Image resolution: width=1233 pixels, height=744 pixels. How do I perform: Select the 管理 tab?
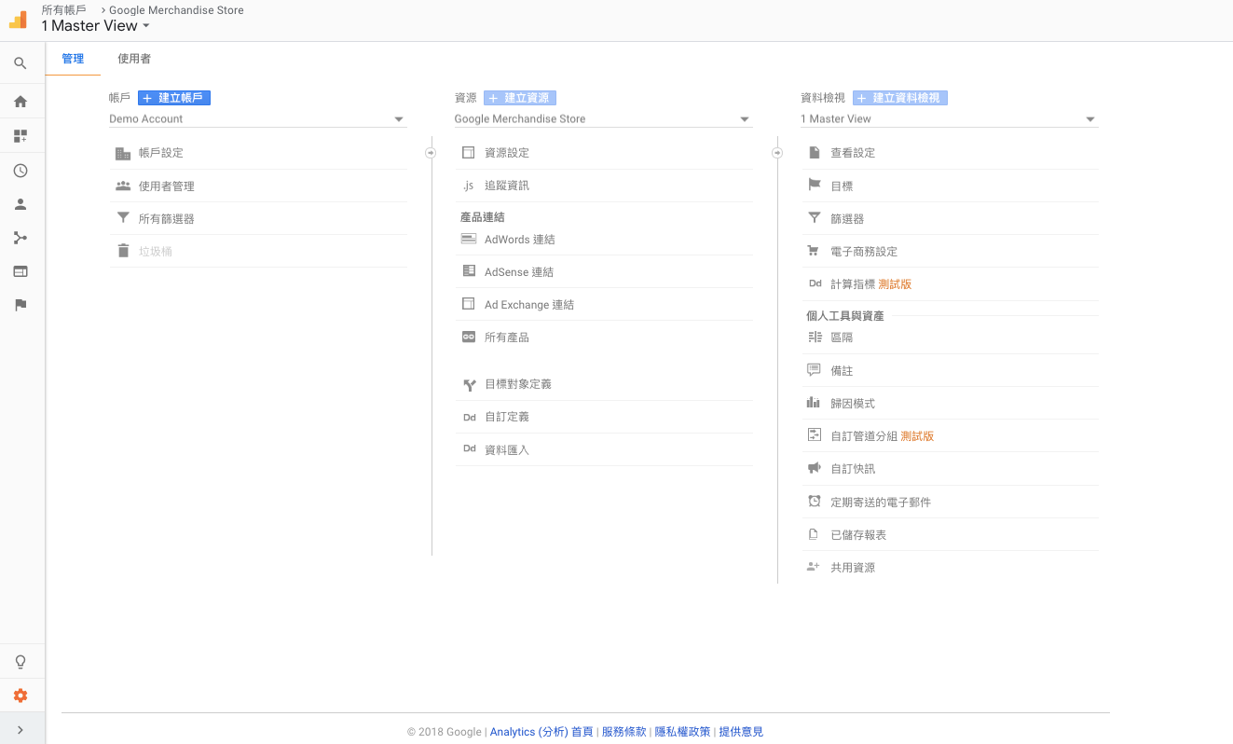[73, 59]
